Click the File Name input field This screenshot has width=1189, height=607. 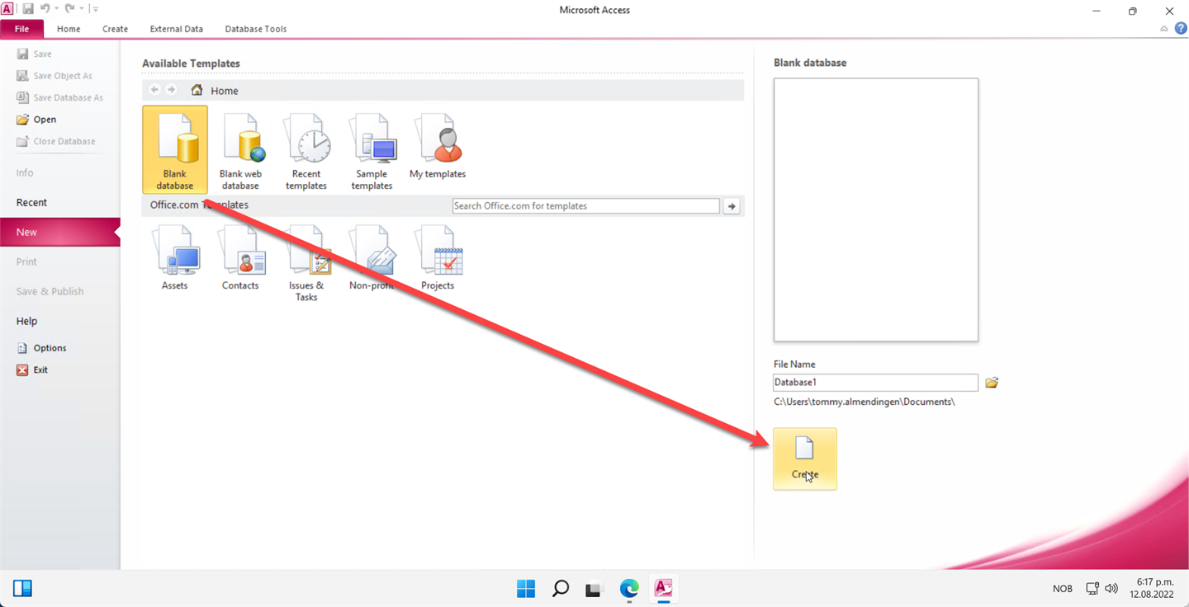pos(875,383)
